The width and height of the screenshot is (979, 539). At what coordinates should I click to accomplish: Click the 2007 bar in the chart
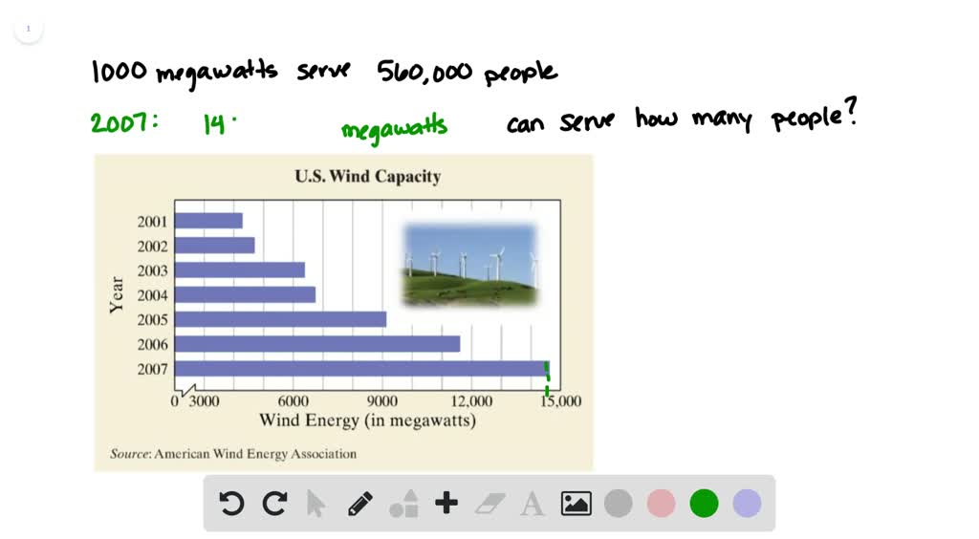(x=361, y=369)
